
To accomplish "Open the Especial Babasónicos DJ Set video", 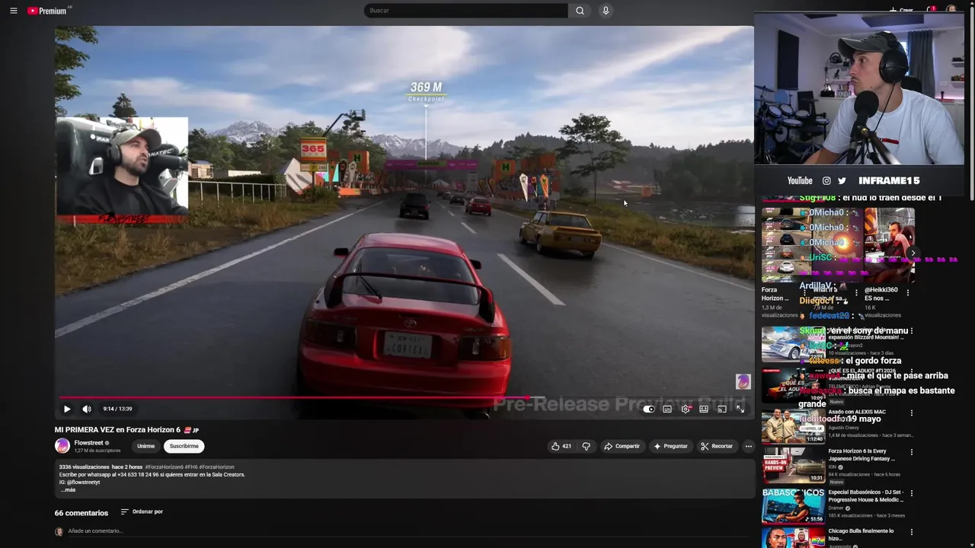I will coord(866,496).
